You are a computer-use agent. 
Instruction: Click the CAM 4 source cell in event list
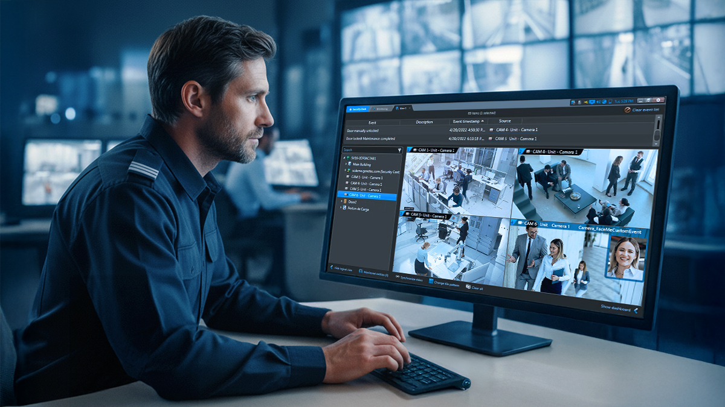pos(514,130)
